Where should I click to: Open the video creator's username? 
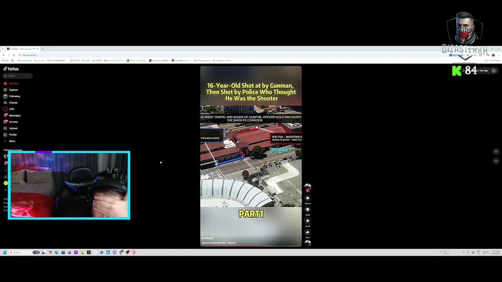tap(207, 238)
